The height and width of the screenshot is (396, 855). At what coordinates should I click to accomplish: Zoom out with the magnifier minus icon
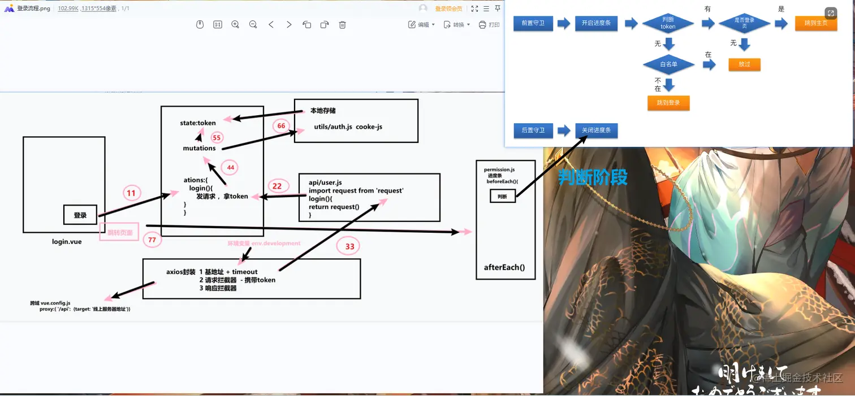[253, 24]
